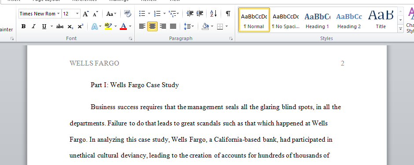Clear formatting with eraser icon
Viewport: 414px width, 165px height.
pyautogui.click(x=127, y=14)
